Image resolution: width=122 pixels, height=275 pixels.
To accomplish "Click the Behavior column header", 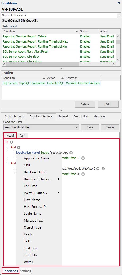I will tap(83, 78).
